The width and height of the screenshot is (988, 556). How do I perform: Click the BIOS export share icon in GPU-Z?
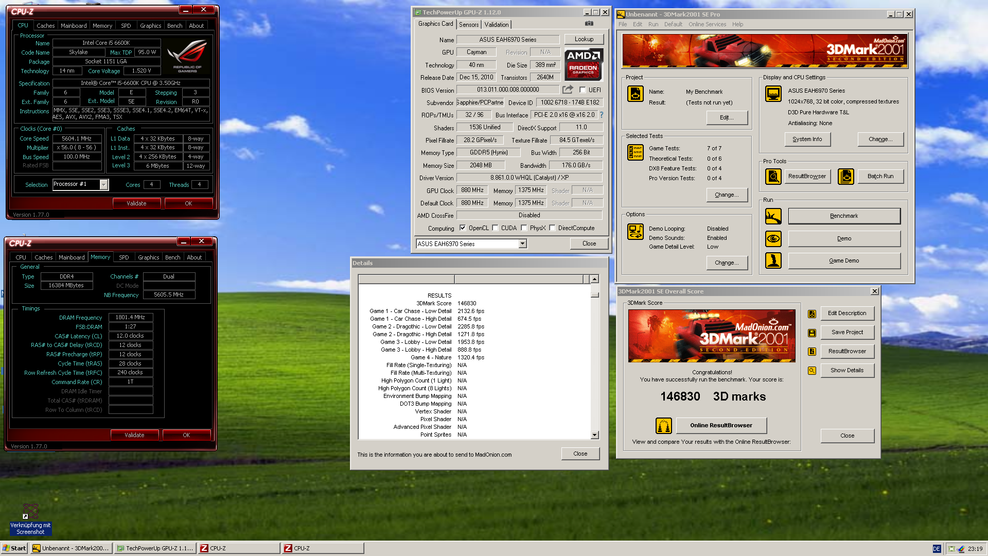tap(568, 90)
